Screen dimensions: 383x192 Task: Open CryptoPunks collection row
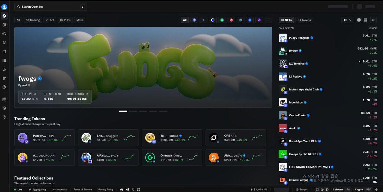[x=328, y=115]
